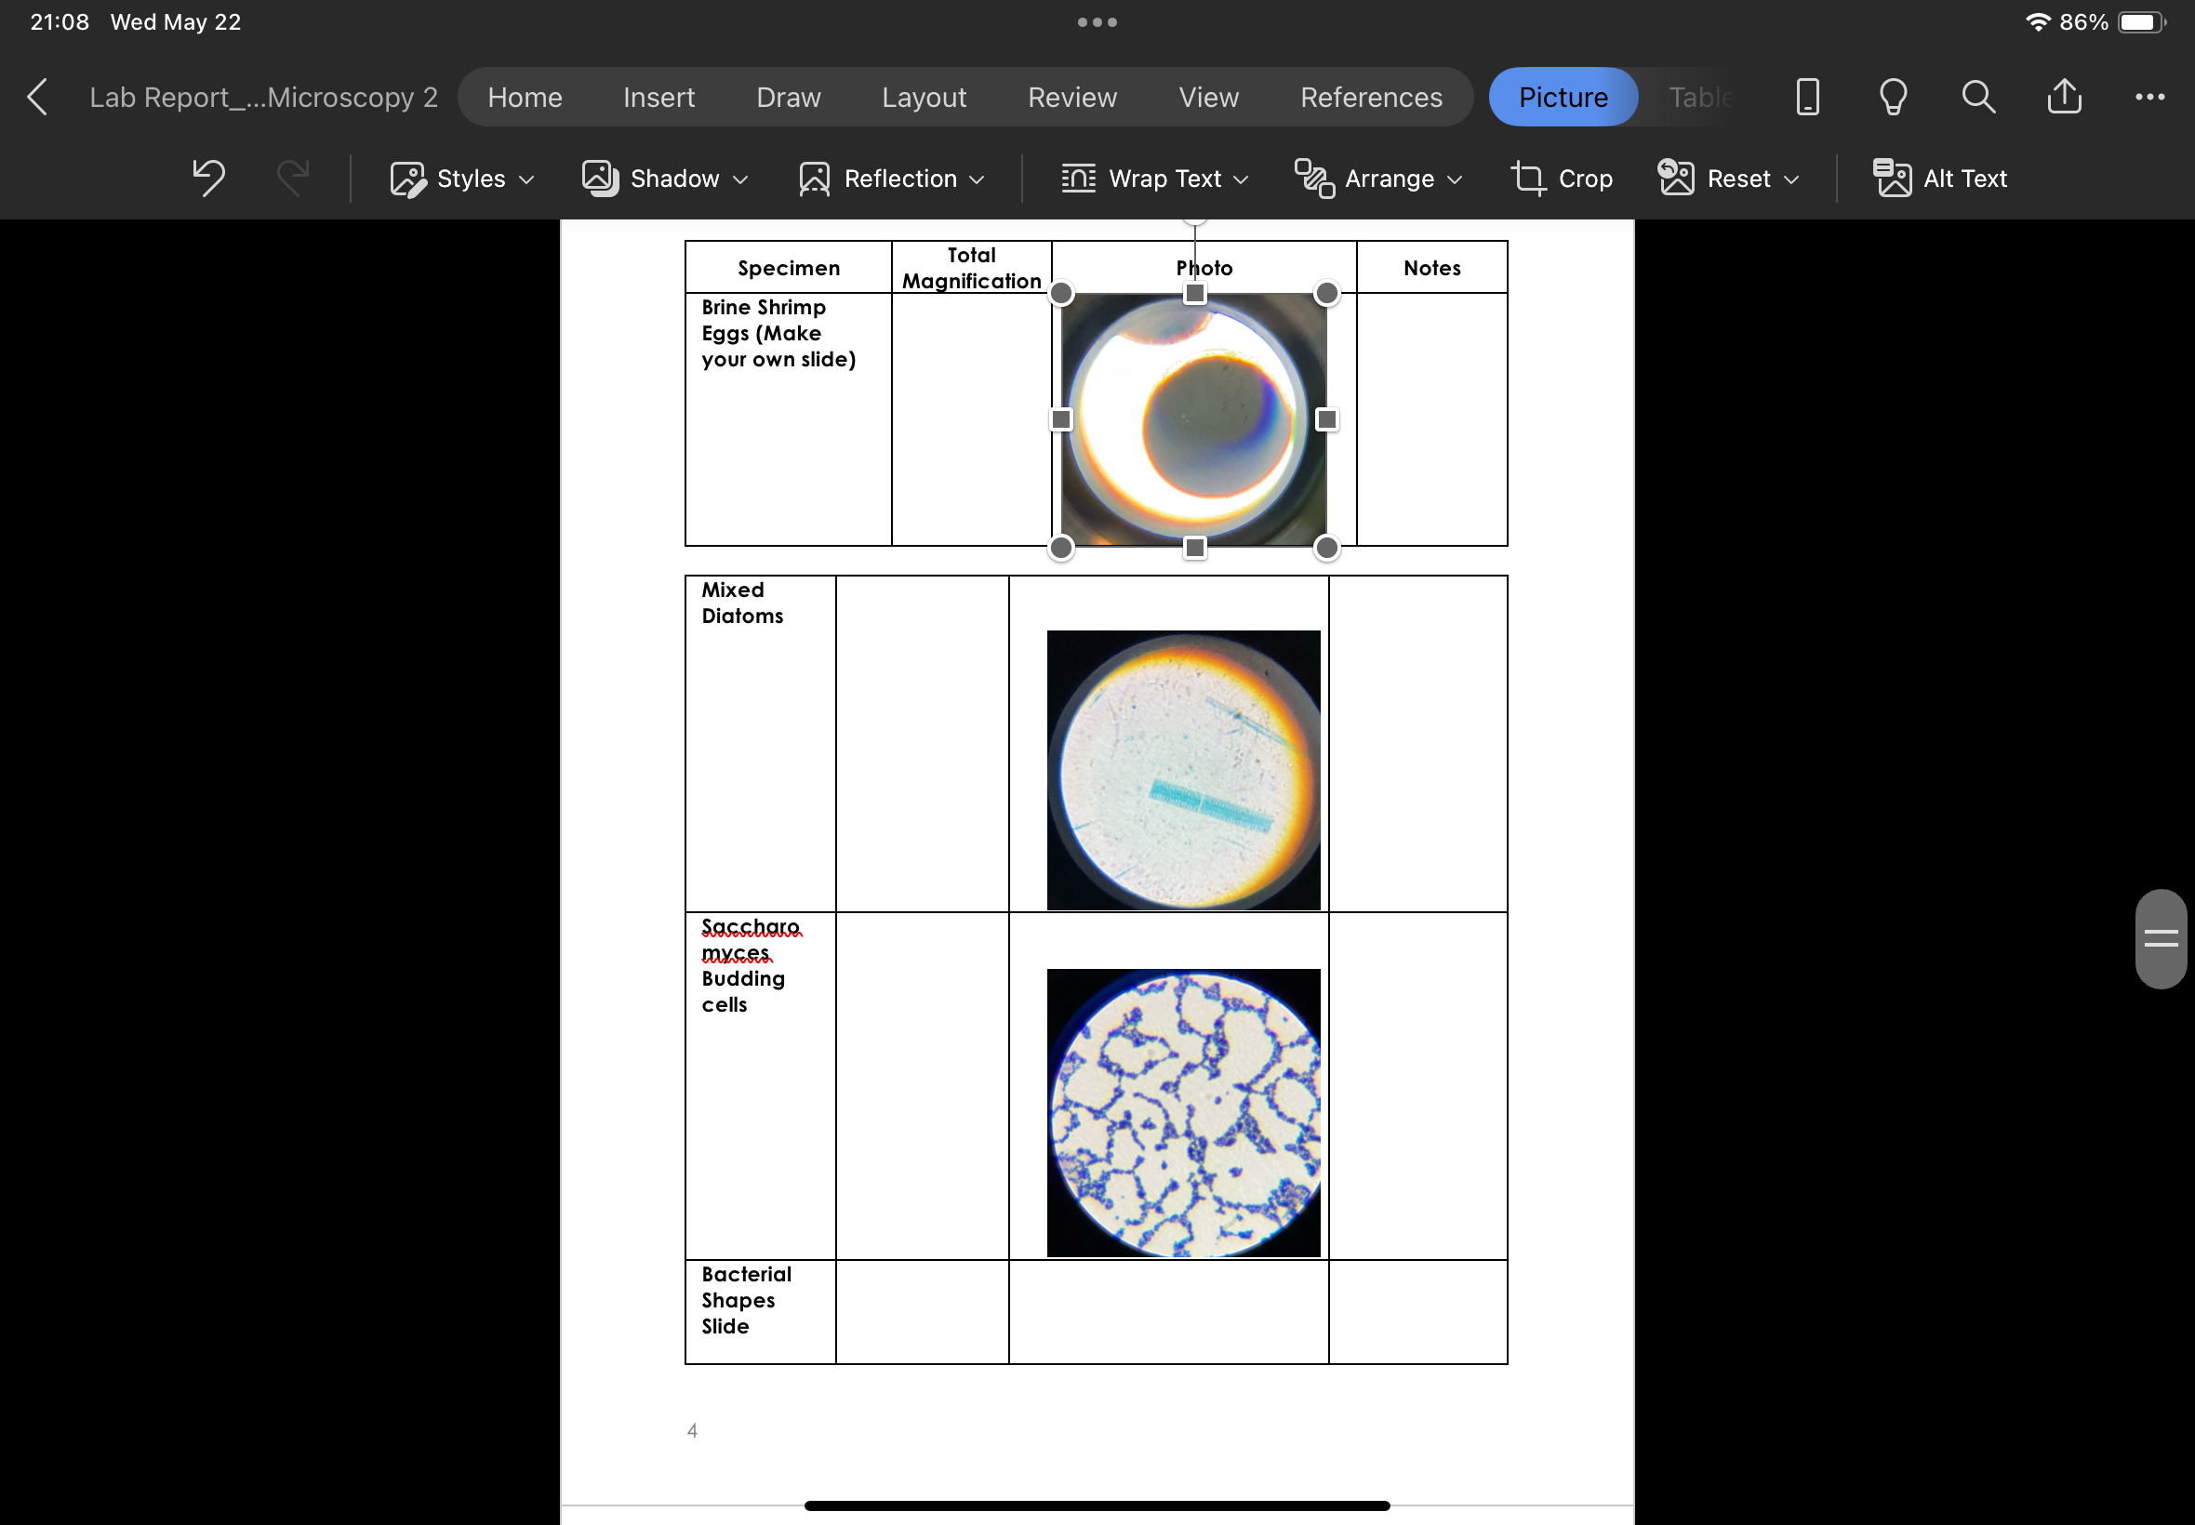Select the Picture tab
Image resolution: width=2195 pixels, height=1525 pixels.
1563,98
